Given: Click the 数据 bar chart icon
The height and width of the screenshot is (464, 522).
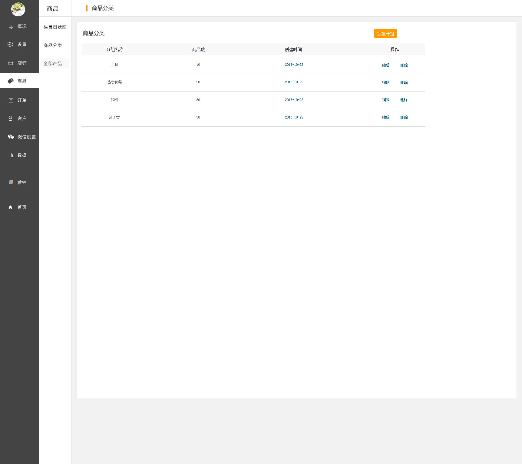Looking at the screenshot, I should [11, 155].
